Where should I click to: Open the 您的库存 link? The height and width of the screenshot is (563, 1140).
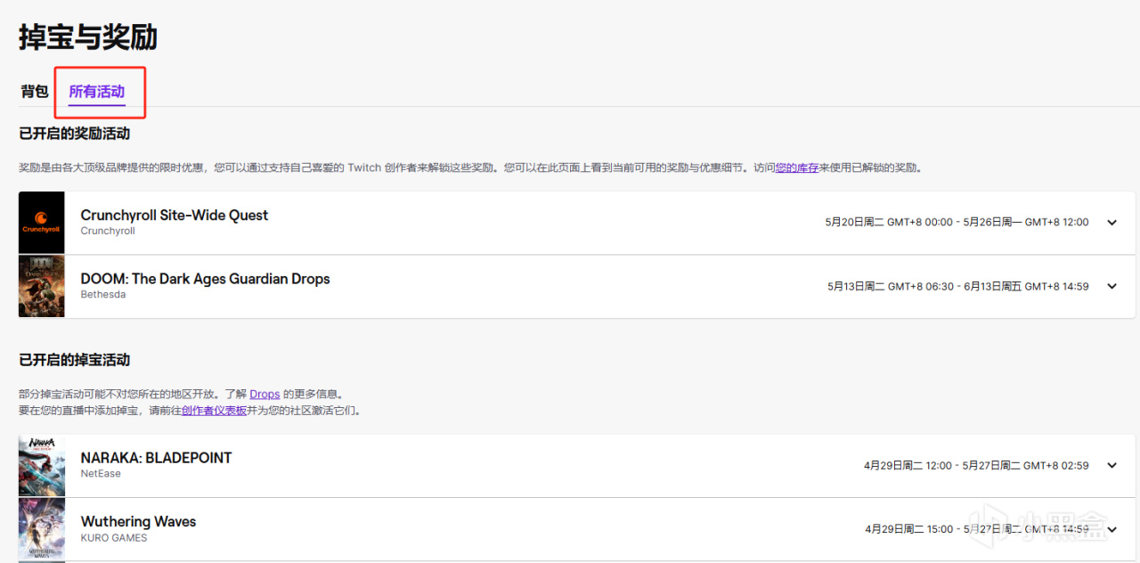tap(797, 167)
